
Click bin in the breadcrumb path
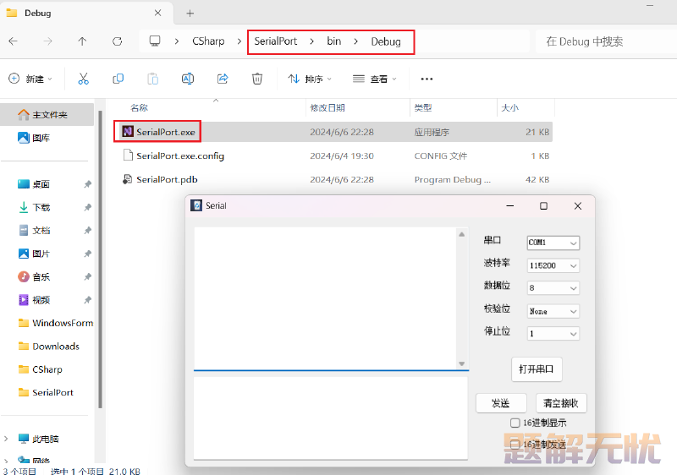click(333, 41)
